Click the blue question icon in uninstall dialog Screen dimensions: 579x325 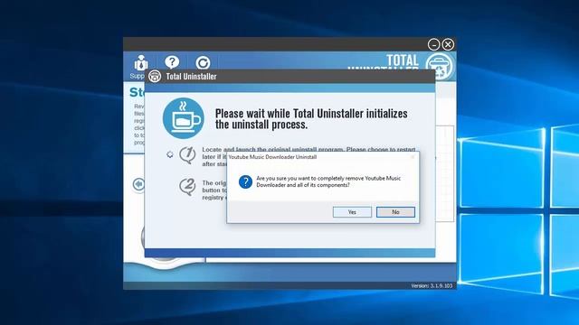tap(245, 181)
